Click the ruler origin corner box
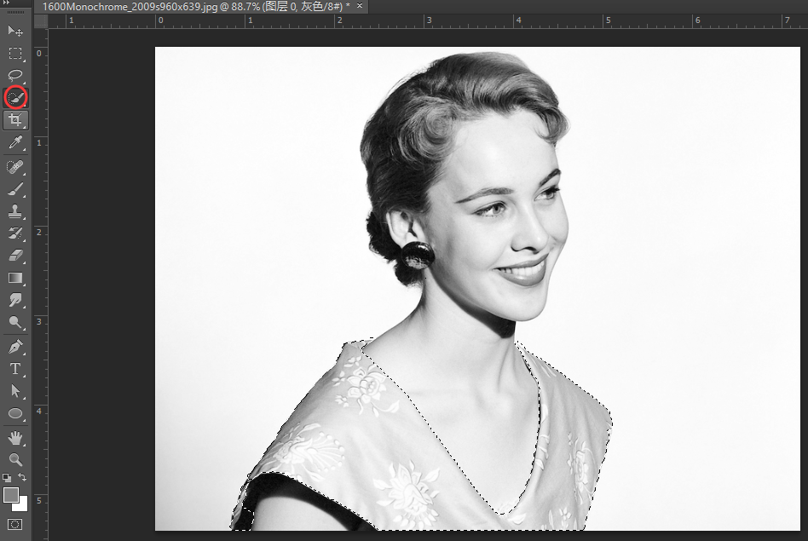This screenshot has height=541, width=808. 41,21
